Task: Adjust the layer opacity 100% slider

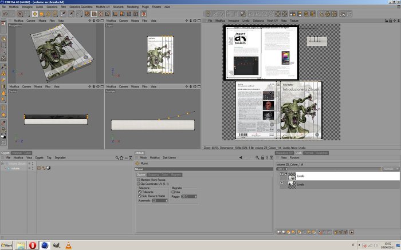Action: tap(328, 169)
